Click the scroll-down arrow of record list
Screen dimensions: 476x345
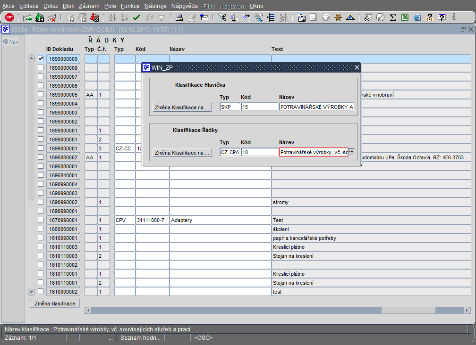click(32, 292)
